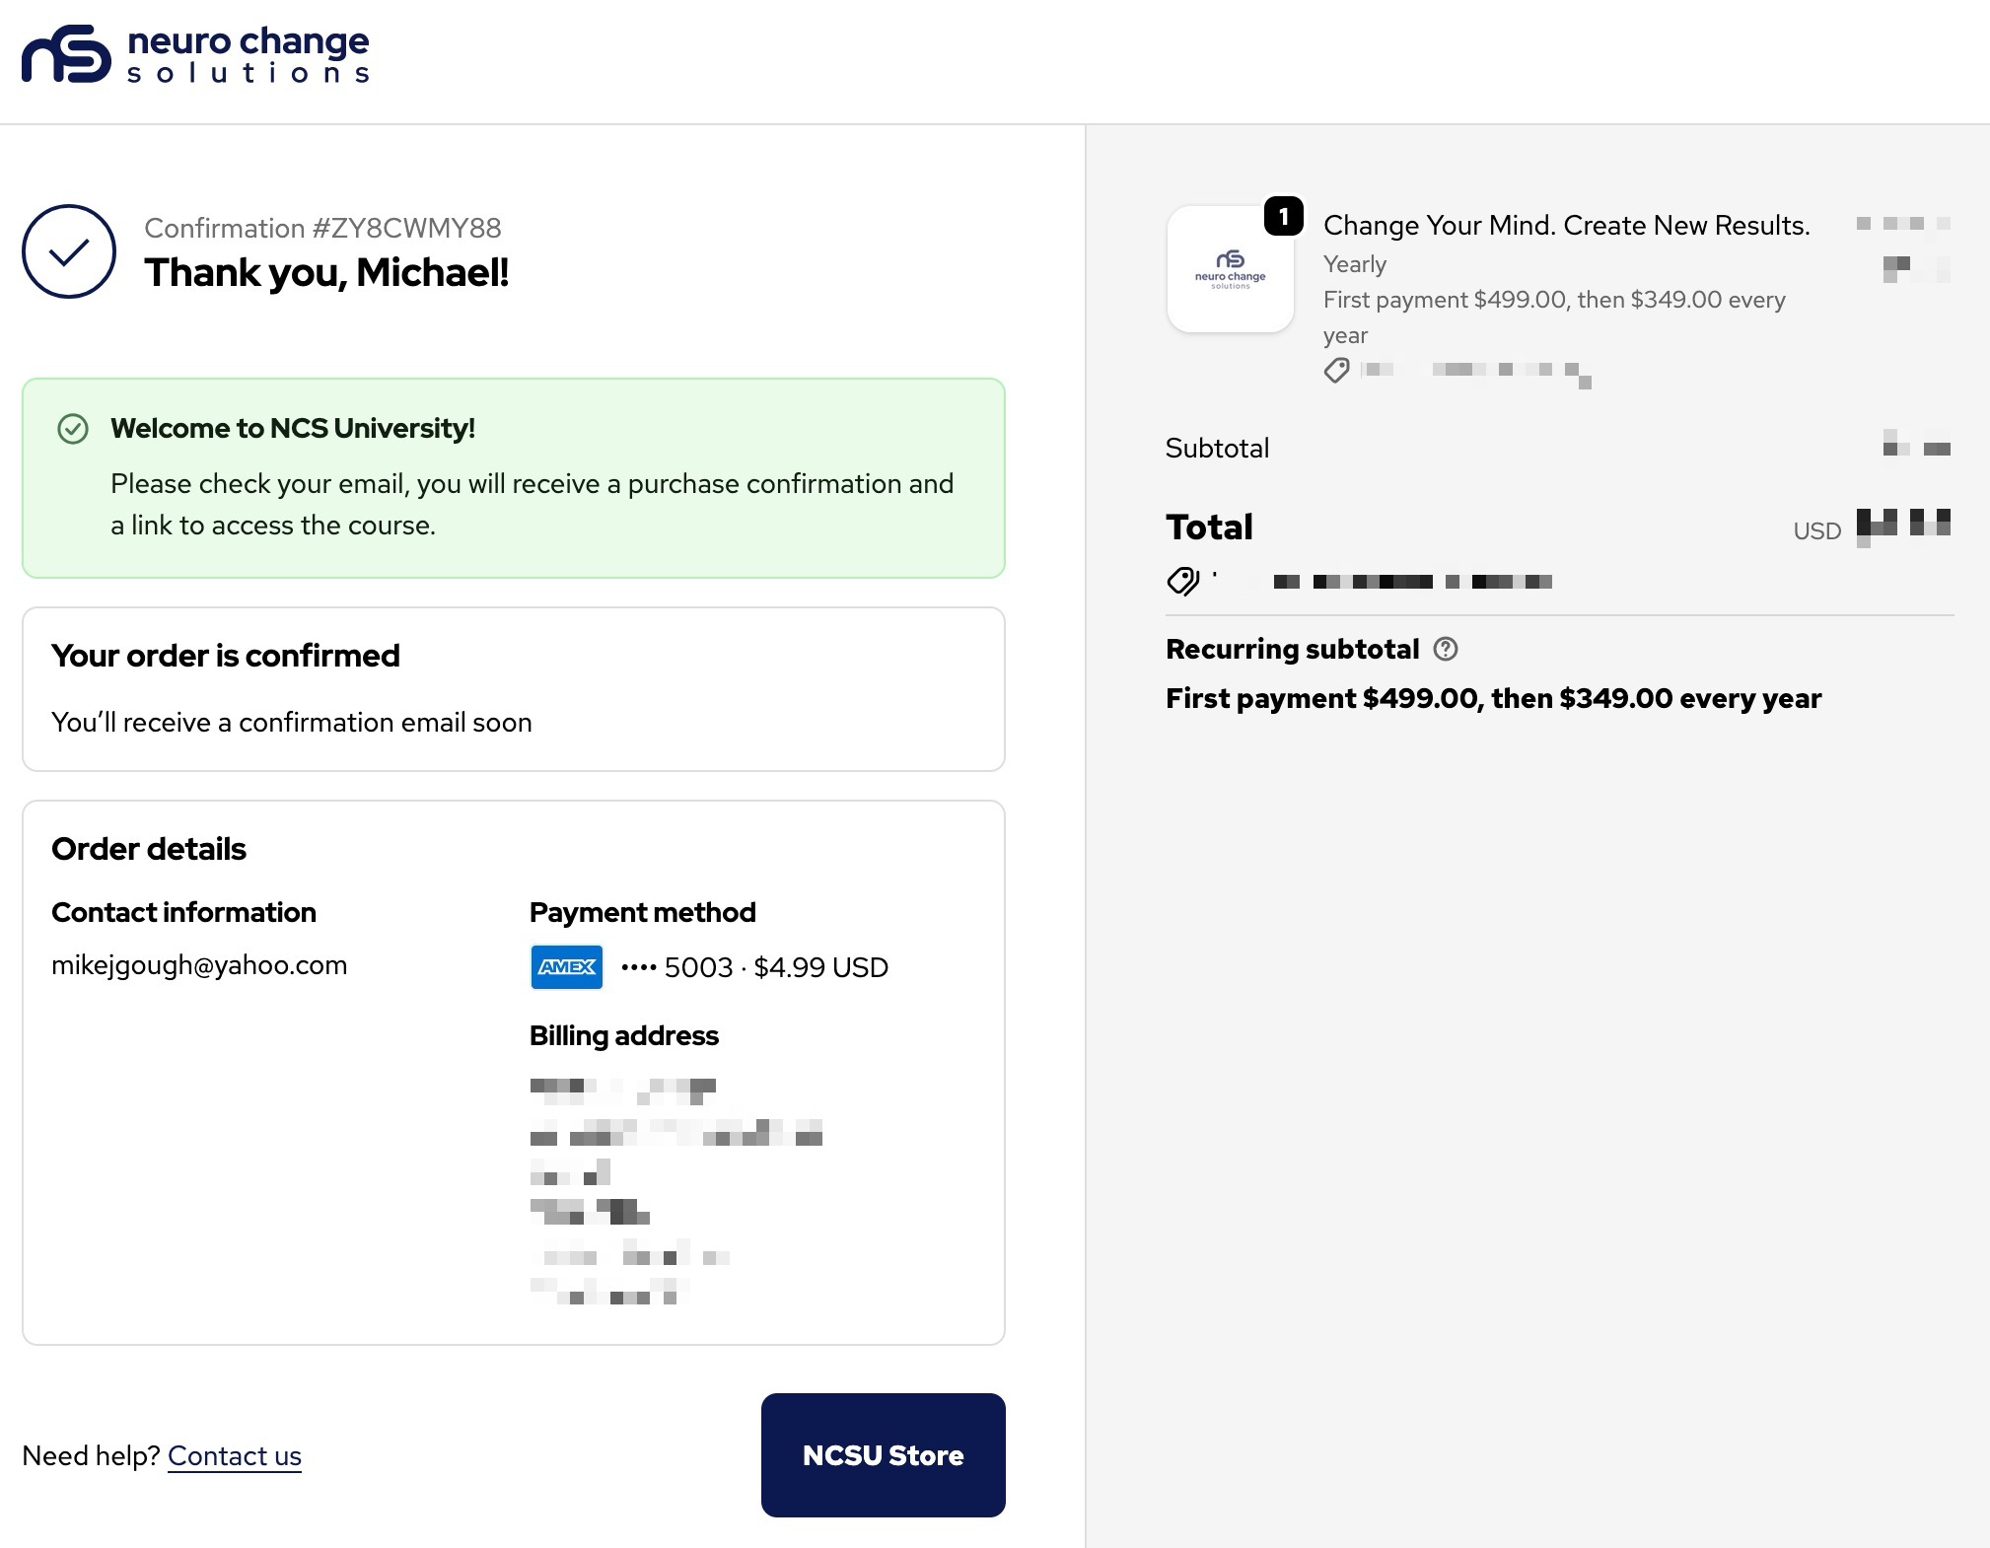Image resolution: width=1990 pixels, height=1548 pixels.
Task: Click the AMEX card icon
Action: point(567,967)
